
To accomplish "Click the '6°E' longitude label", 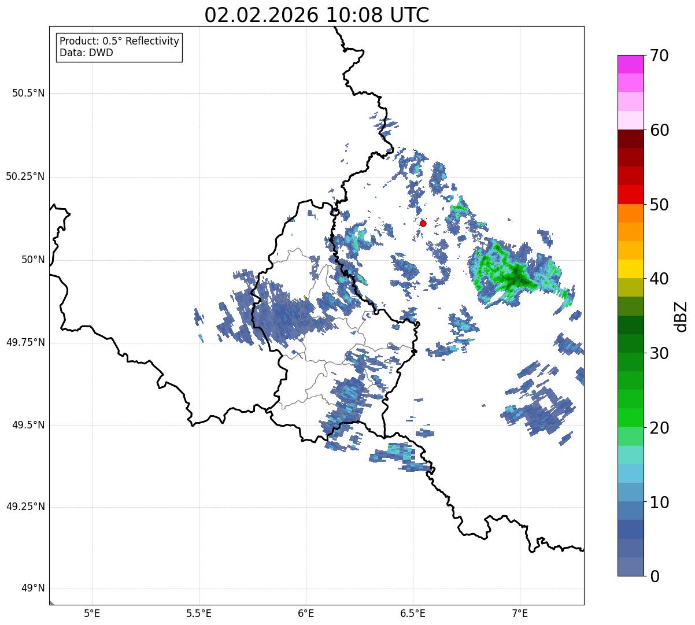I will tap(306, 613).
